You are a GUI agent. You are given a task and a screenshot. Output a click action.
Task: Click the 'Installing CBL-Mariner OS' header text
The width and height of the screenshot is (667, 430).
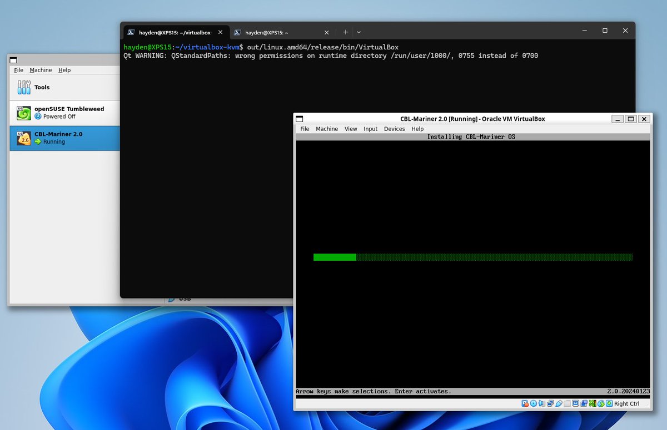[x=471, y=136]
